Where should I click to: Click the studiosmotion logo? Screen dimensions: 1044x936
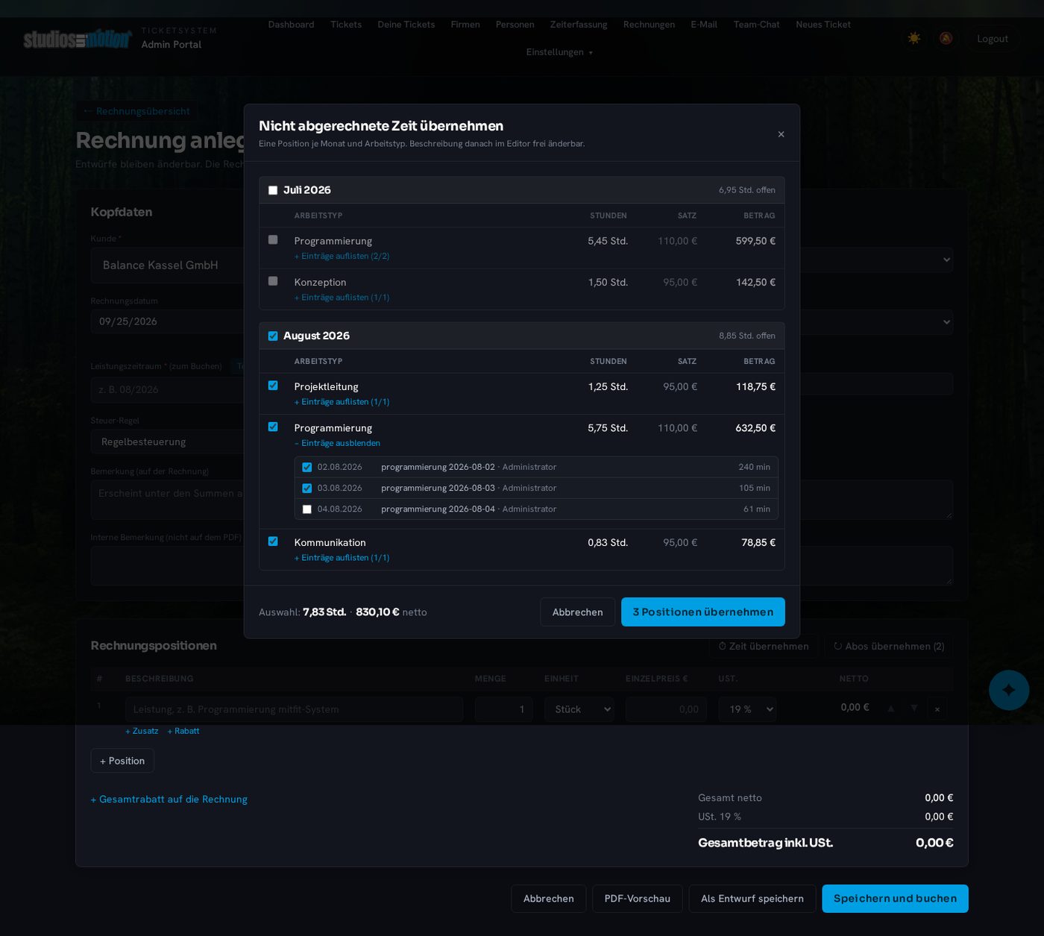point(77,39)
